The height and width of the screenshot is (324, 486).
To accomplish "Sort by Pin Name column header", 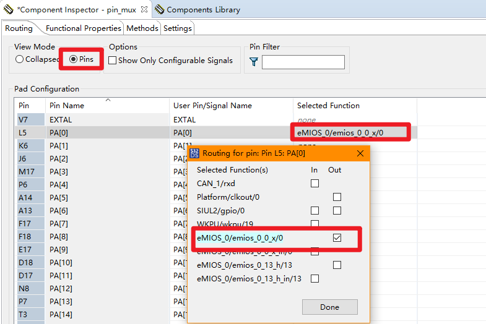I will pos(107,106).
